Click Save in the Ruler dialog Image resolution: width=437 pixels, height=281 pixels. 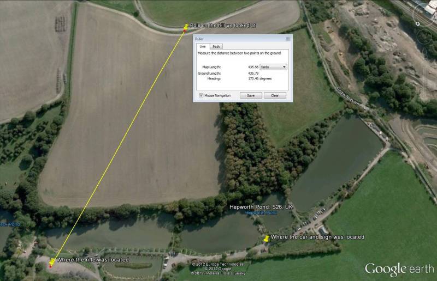coord(251,95)
